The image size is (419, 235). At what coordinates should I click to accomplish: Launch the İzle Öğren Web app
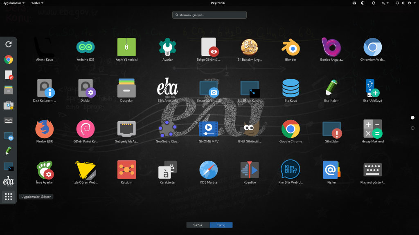pyautogui.click(x=86, y=173)
